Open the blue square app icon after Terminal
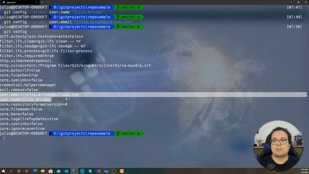This screenshot has height=174, width=309. tap(82, 171)
